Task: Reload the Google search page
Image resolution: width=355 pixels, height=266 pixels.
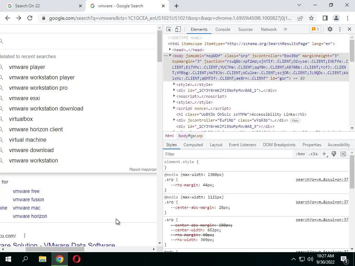Action: [30, 18]
